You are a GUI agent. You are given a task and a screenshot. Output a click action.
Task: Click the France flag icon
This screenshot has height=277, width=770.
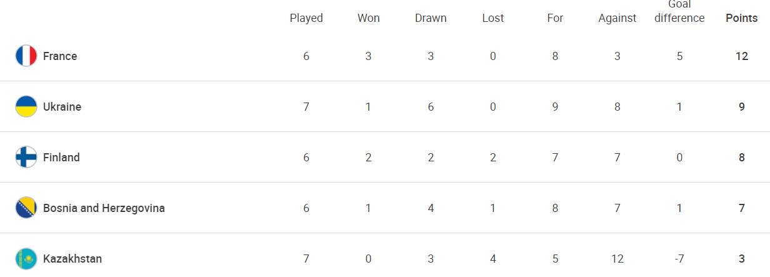26,56
